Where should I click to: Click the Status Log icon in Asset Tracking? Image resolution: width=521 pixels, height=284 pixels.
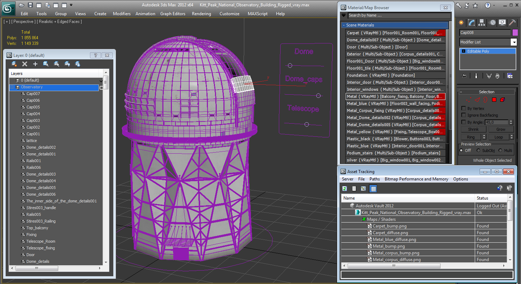tap(354, 189)
